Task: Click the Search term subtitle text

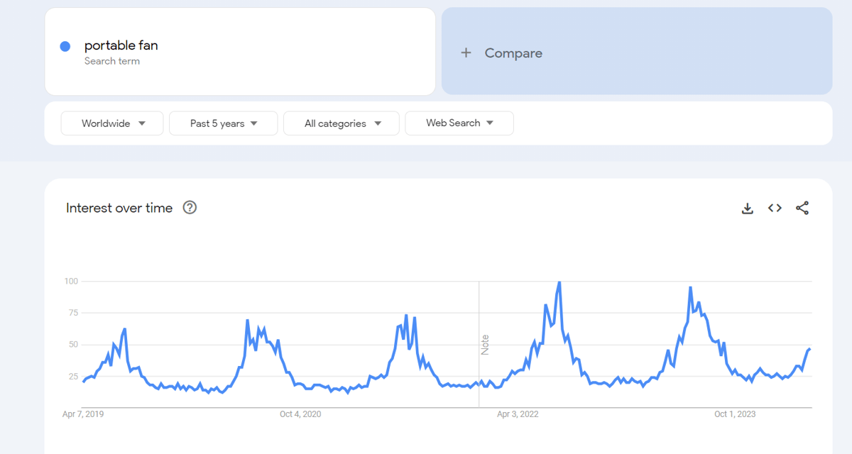Action: pyautogui.click(x=112, y=61)
